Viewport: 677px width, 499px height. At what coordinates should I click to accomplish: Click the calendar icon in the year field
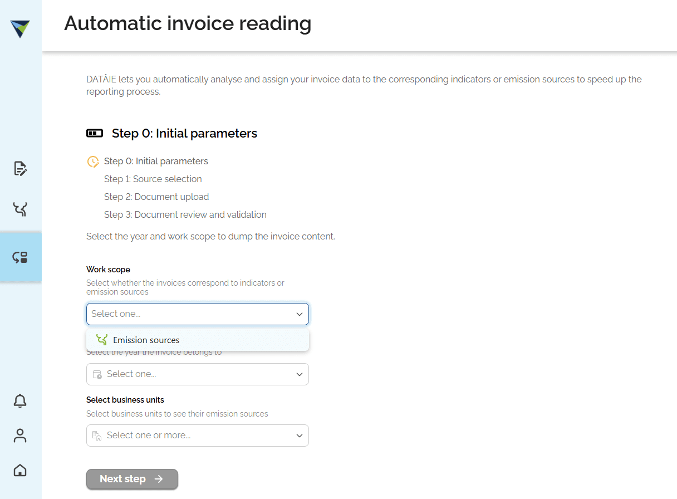point(97,374)
